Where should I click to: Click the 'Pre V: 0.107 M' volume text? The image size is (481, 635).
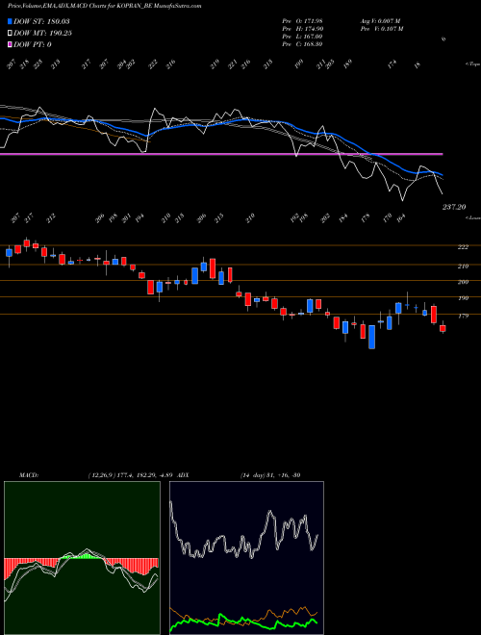pyautogui.click(x=382, y=29)
